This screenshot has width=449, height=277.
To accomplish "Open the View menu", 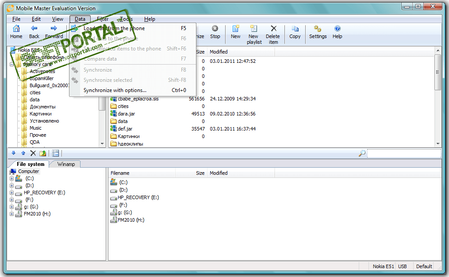I will coord(58,19).
